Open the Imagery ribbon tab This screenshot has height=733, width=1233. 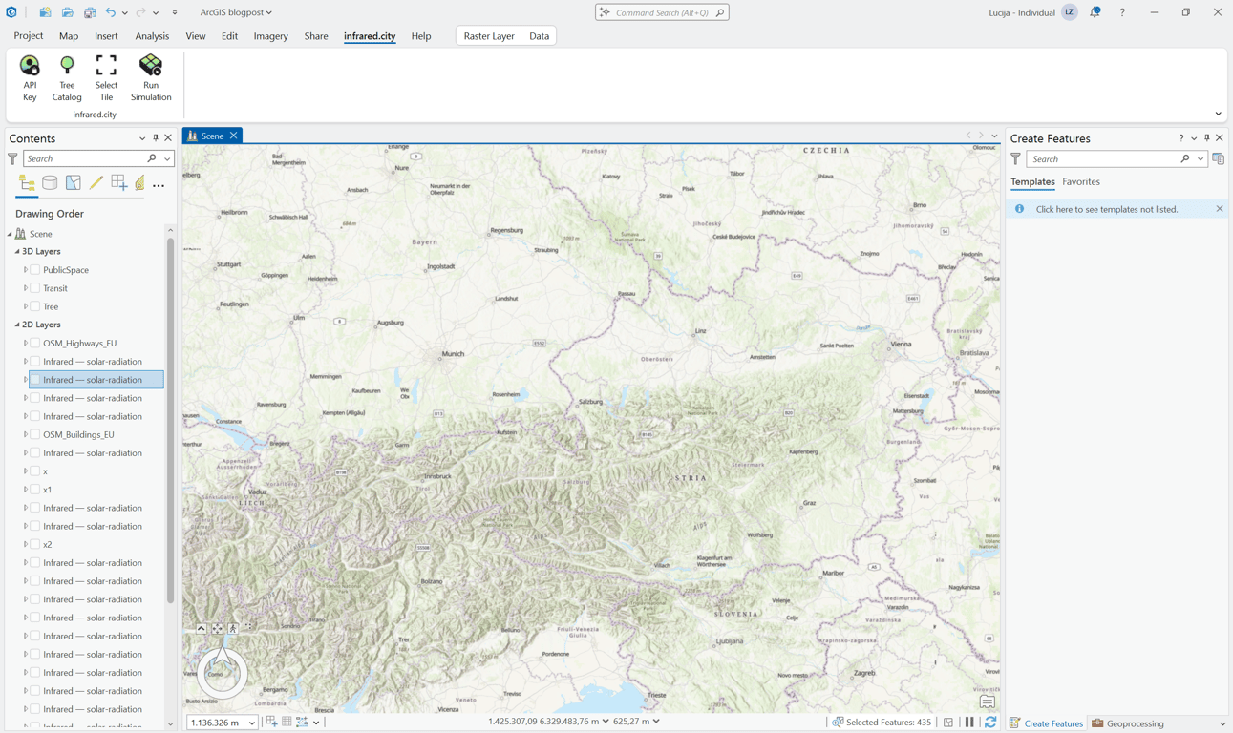[270, 36]
